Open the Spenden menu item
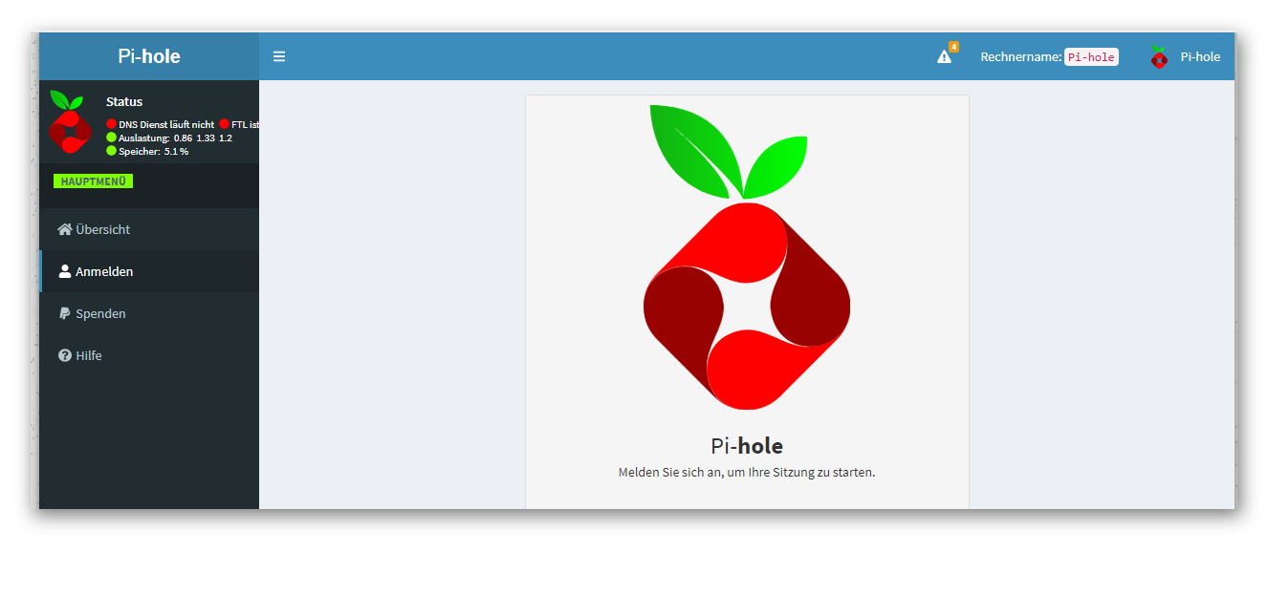Image resolution: width=1268 pixels, height=616 pixels. coord(149,313)
